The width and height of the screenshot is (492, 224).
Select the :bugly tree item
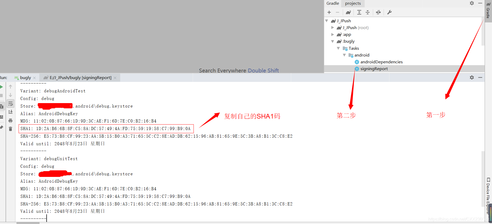point(346,41)
